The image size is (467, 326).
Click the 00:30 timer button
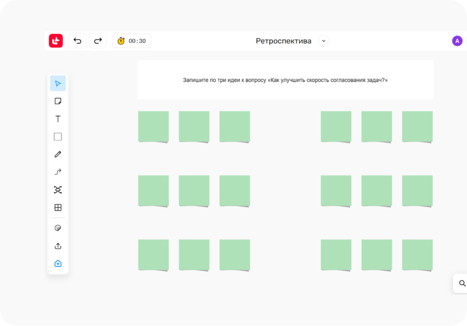point(132,41)
